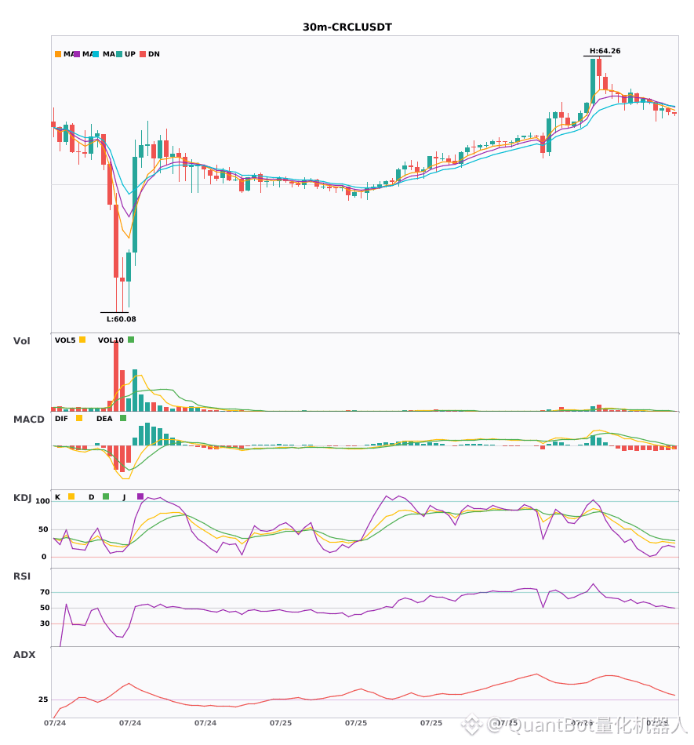The width and height of the screenshot is (694, 745).
Task: Click the purple MA legend swatch
Action: point(77,54)
